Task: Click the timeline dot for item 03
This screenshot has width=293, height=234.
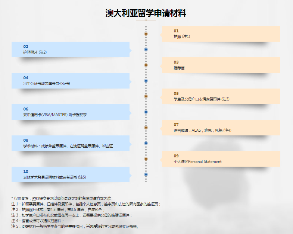Action: point(146,65)
